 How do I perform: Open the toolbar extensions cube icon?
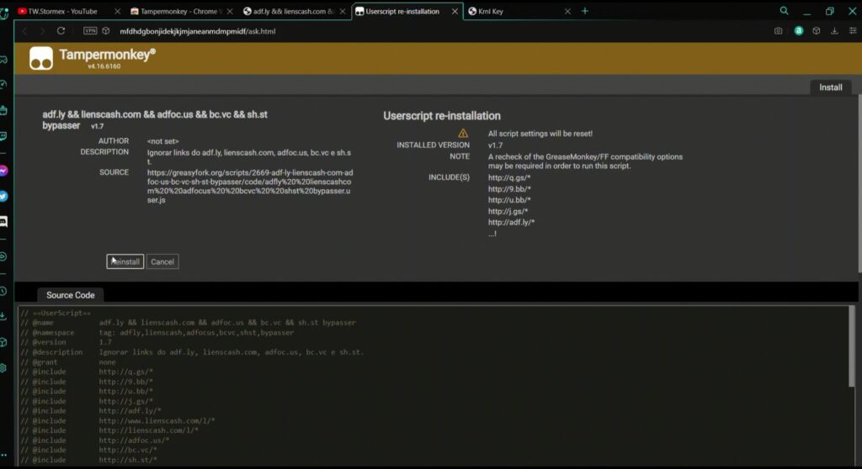coord(817,31)
